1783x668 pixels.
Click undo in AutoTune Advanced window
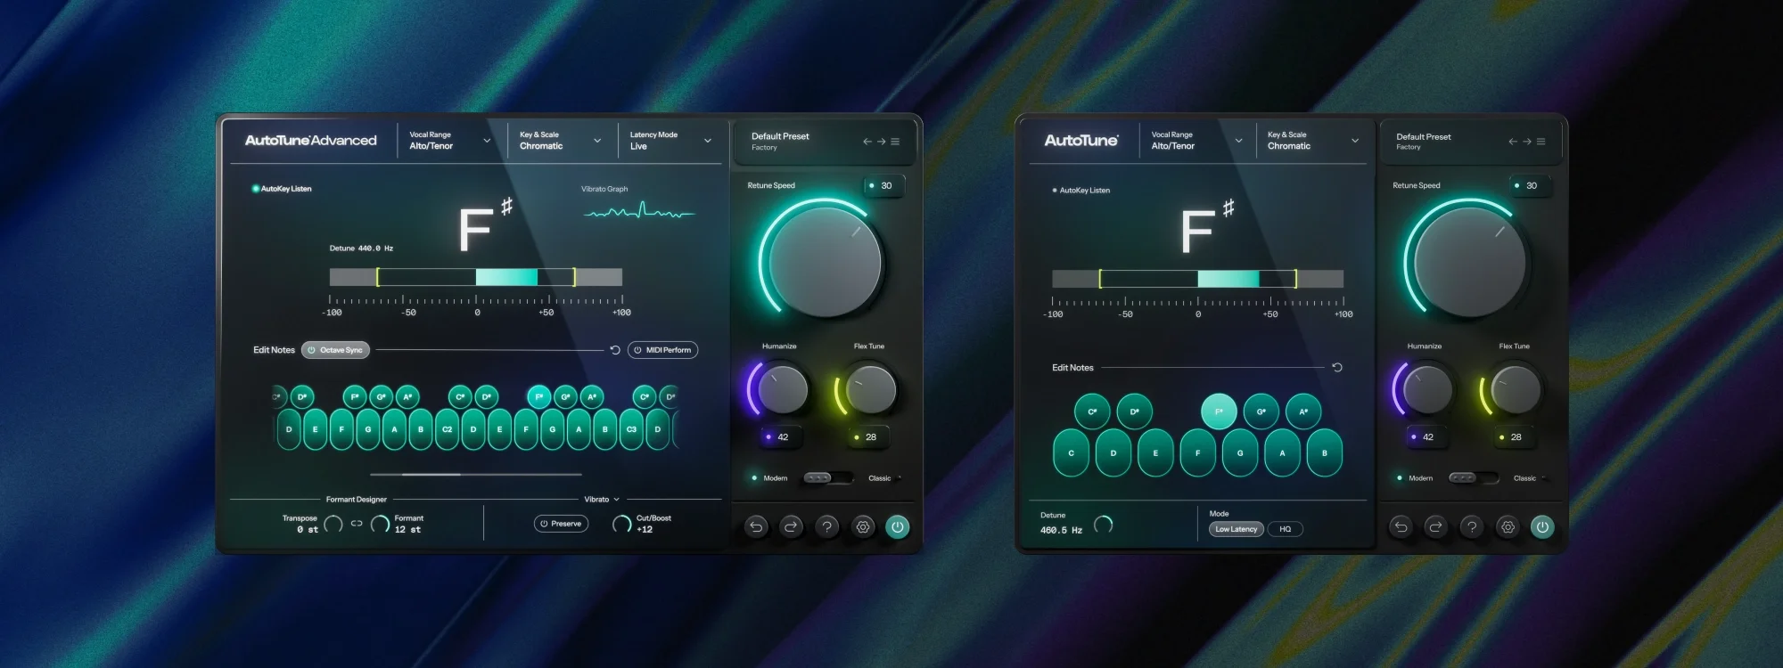756,526
